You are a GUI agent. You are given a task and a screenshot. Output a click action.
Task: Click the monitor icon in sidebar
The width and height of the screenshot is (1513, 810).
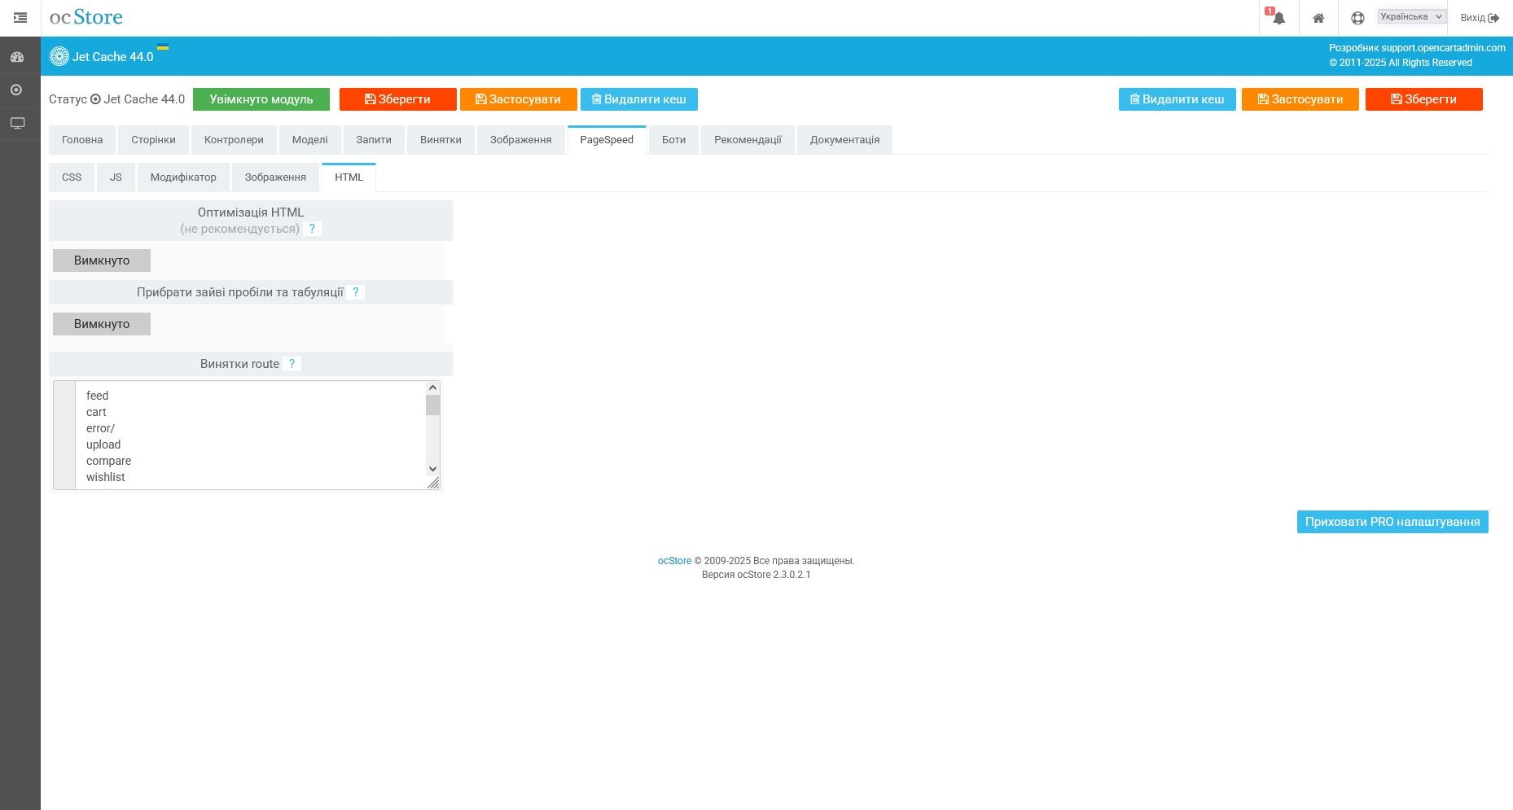(17, 123)
